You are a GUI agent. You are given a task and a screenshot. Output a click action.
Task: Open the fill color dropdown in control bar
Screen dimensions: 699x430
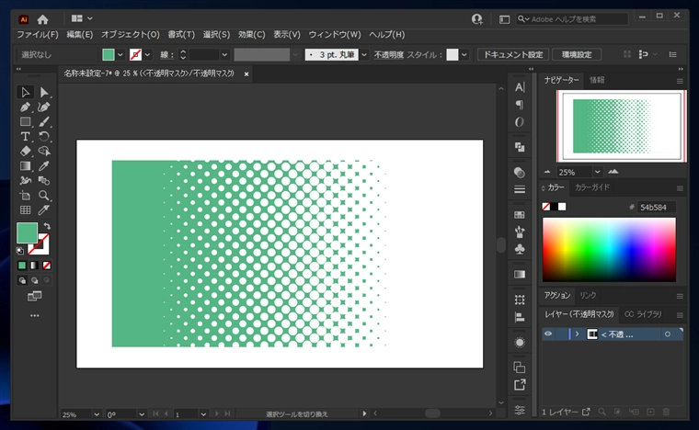click(x=120, y=55)
